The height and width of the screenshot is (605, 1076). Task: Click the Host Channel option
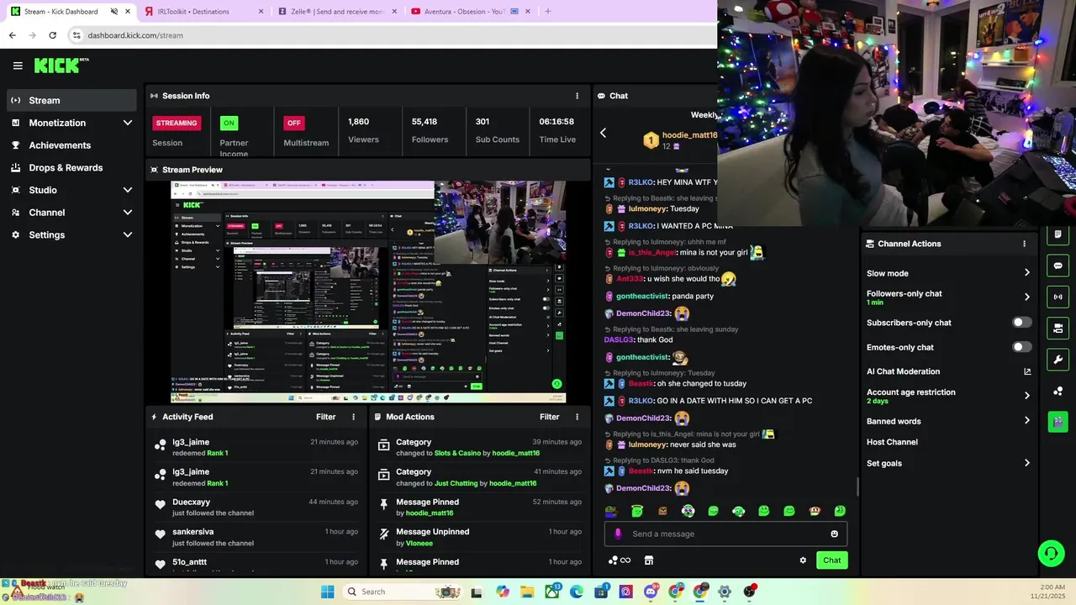tap(892, 442)
